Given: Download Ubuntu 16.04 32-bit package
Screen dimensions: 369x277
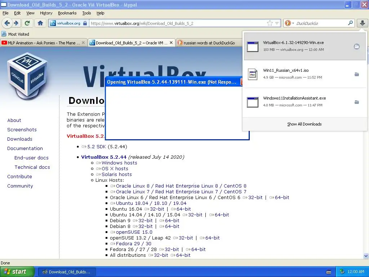Looking at the screenshot, I should pos(157,209).
